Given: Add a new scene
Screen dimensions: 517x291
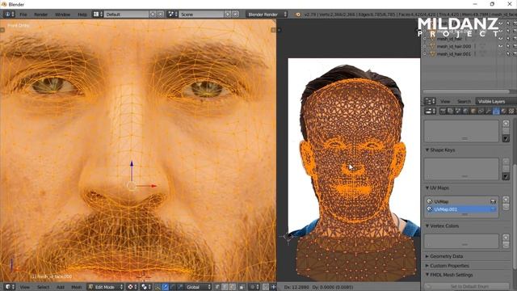Looking at the screenshot, I should [228, 15].
